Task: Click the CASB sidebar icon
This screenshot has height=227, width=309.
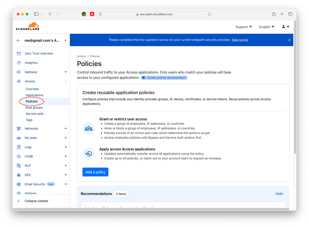Action: (19, 156)
